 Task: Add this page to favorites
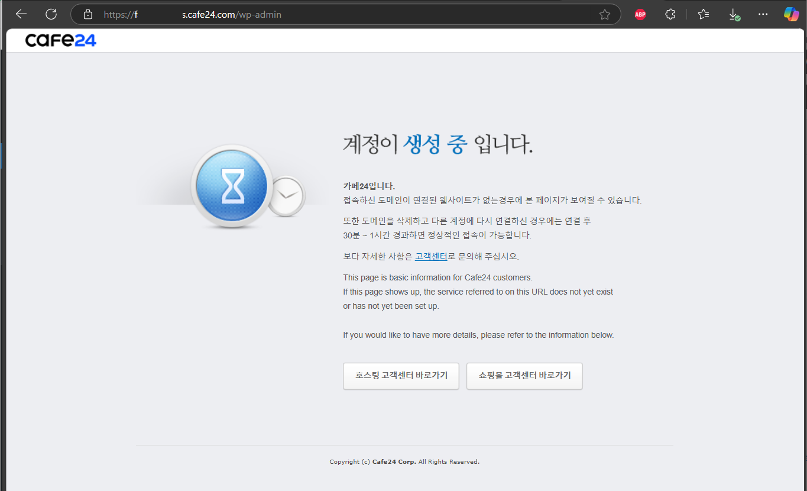[x=604, y=14]
